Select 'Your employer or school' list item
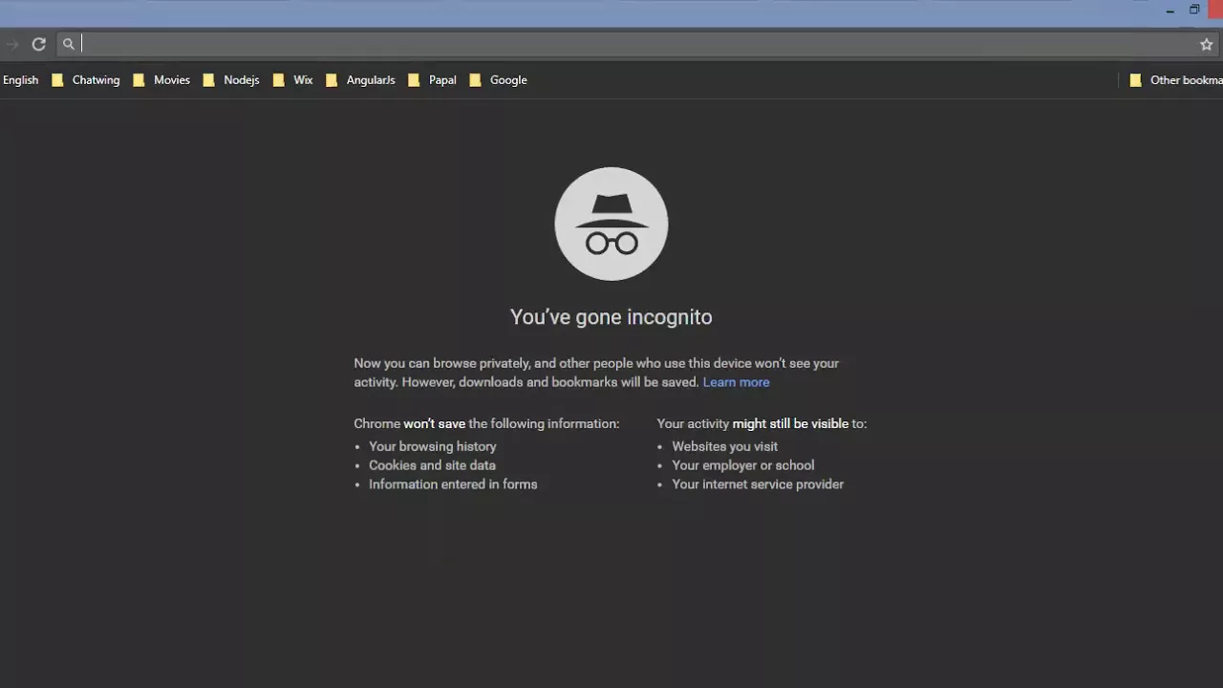1223x688 pixels. pyautogui.click(x=743, y=465)
